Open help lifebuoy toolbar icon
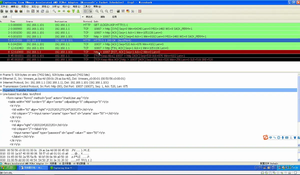This screenshot has height=175, width=300. [139, 11]
